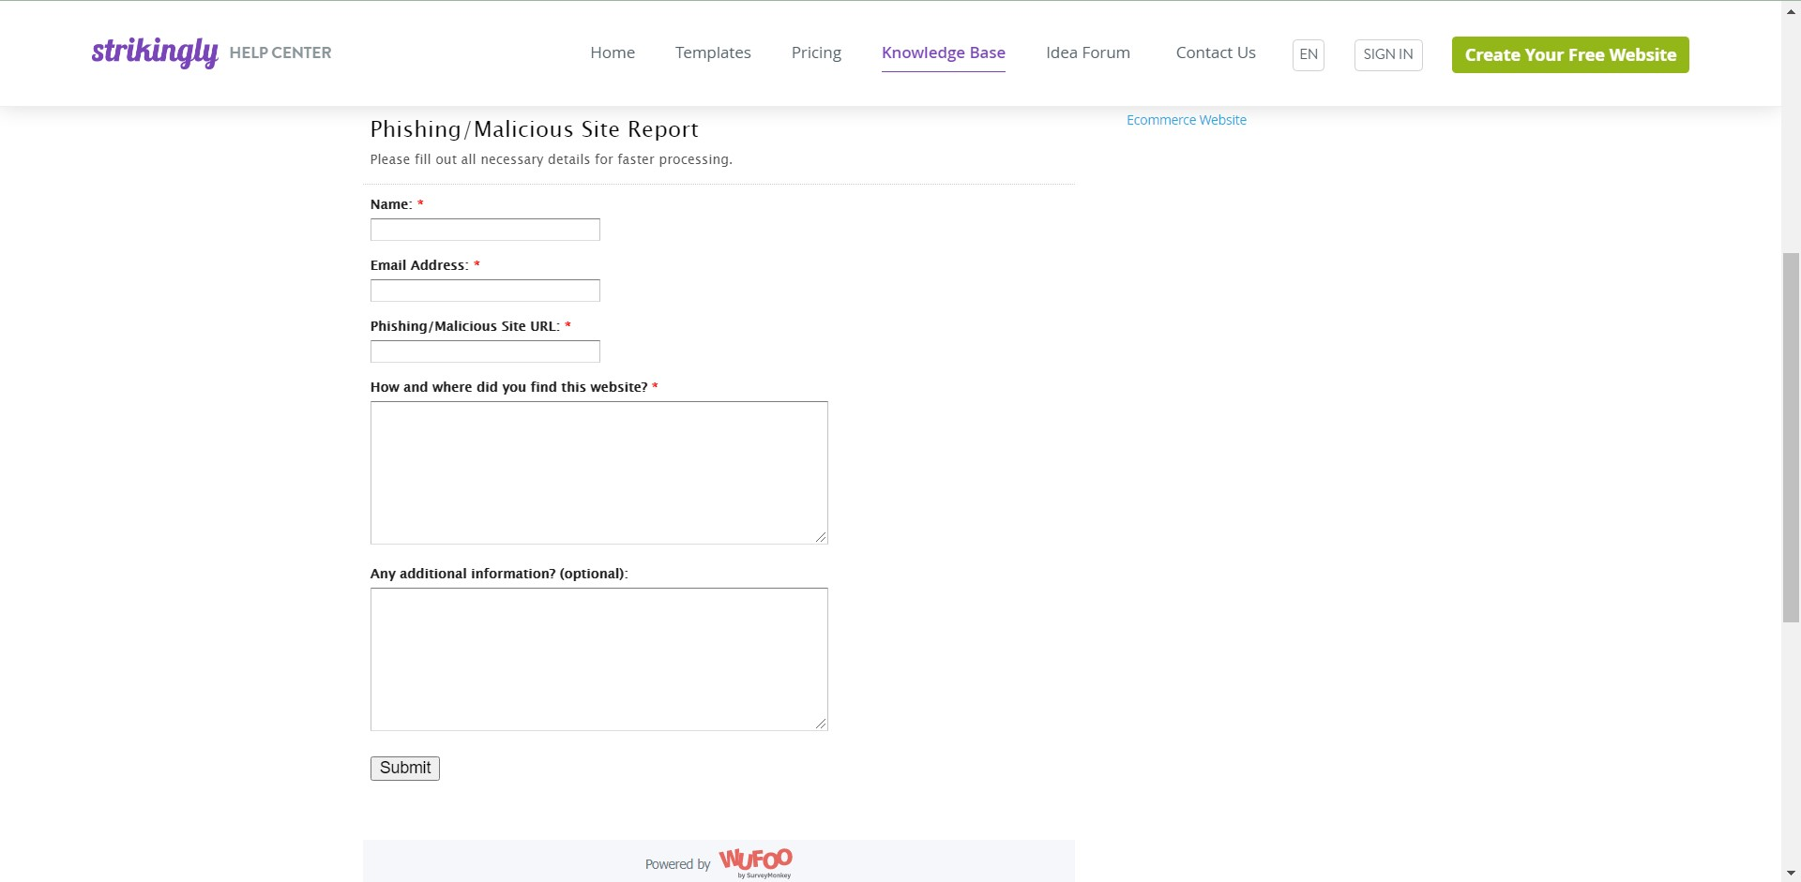Open the EN language selector

click(x=1308, y=54)
